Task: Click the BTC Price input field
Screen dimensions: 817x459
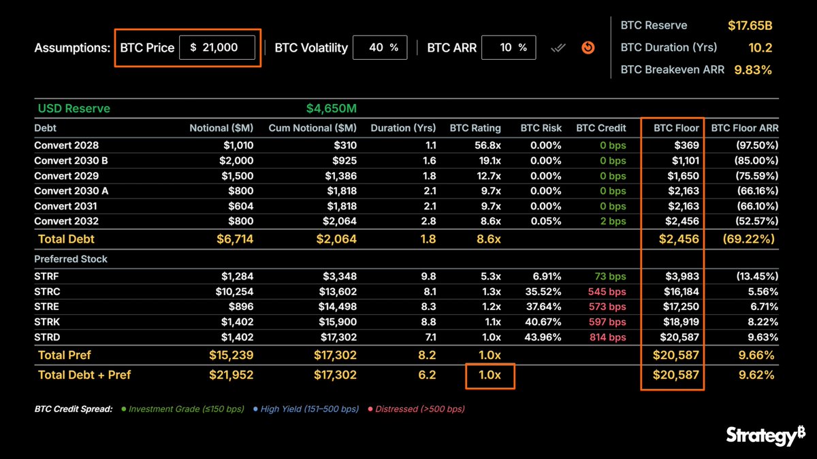Action: pos(217,48)
